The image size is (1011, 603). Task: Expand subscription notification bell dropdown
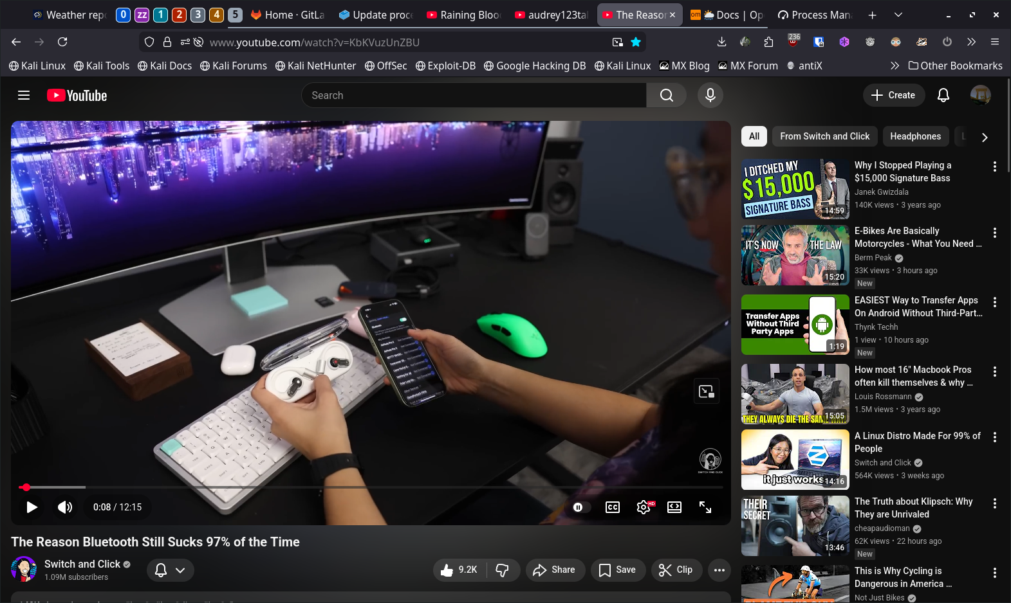171,570
